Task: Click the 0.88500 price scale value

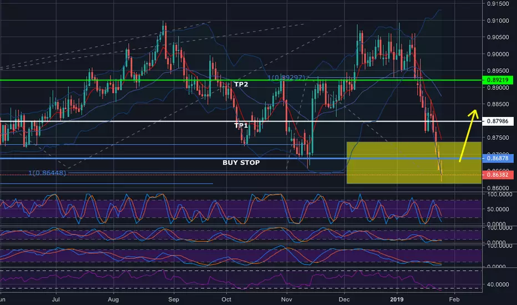Action: click(498, 104)
